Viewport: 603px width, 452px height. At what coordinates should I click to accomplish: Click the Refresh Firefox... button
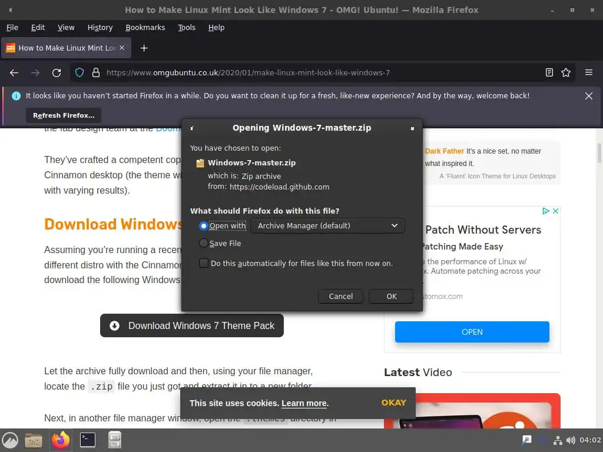click(x=64, y=115)
